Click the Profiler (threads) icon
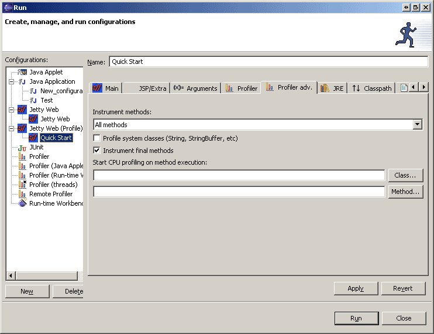Screen dimensions: 434x334 coord(22,185)
